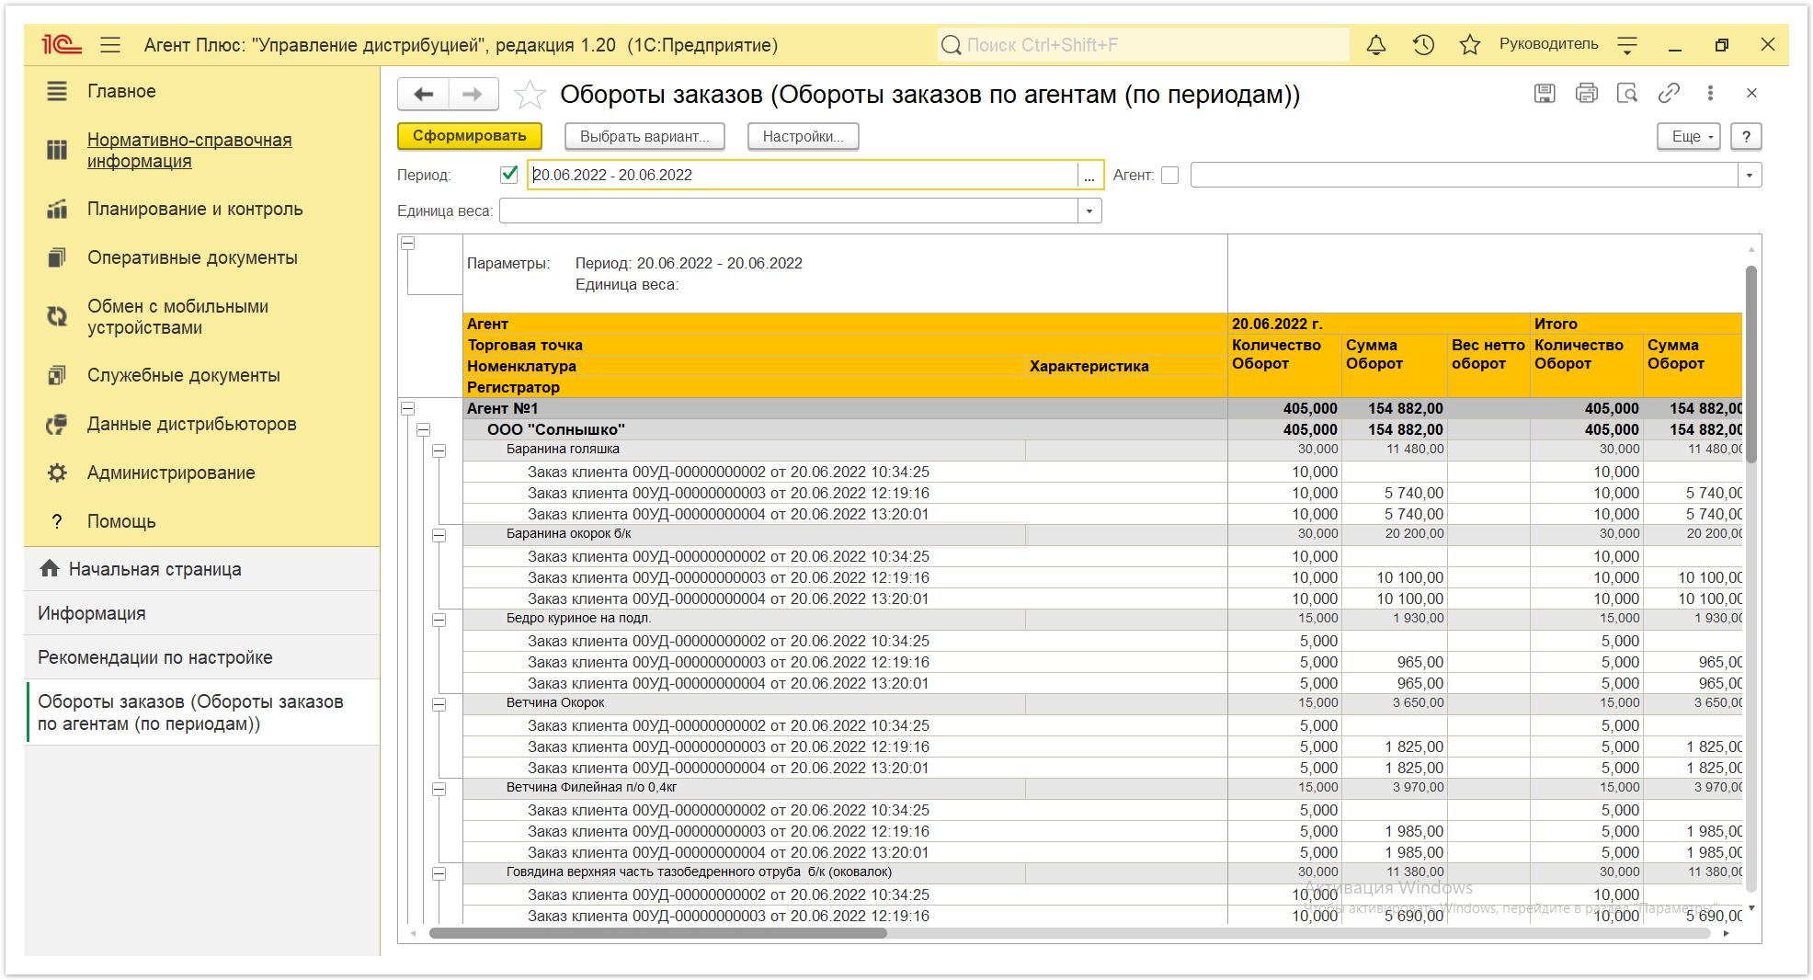This screenshot has height=980, width=1813.
Task: Collapse the Агент №1 group
Action: tap(408, 408)
